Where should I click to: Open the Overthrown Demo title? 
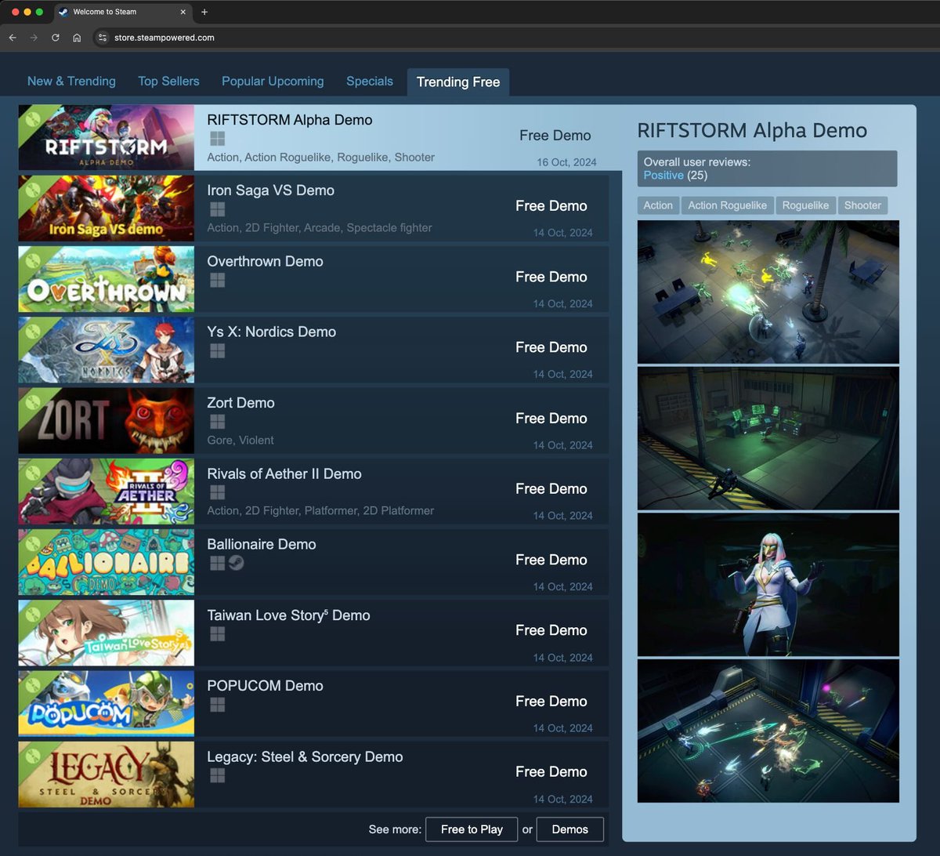pyautogui.click(x=265, y=261)
